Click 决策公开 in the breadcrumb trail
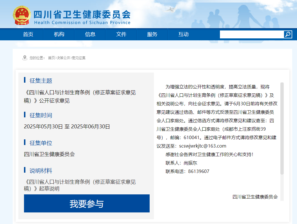The image size is (297, 224). (x=63, y=58)
